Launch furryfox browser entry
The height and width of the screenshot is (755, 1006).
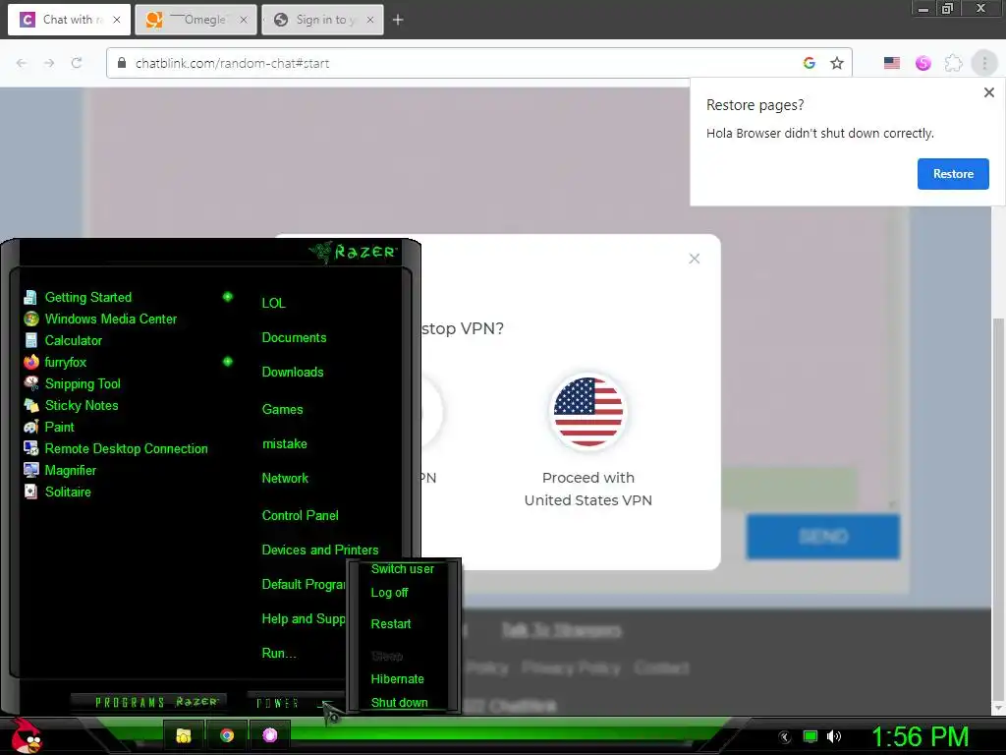[55, 362]
